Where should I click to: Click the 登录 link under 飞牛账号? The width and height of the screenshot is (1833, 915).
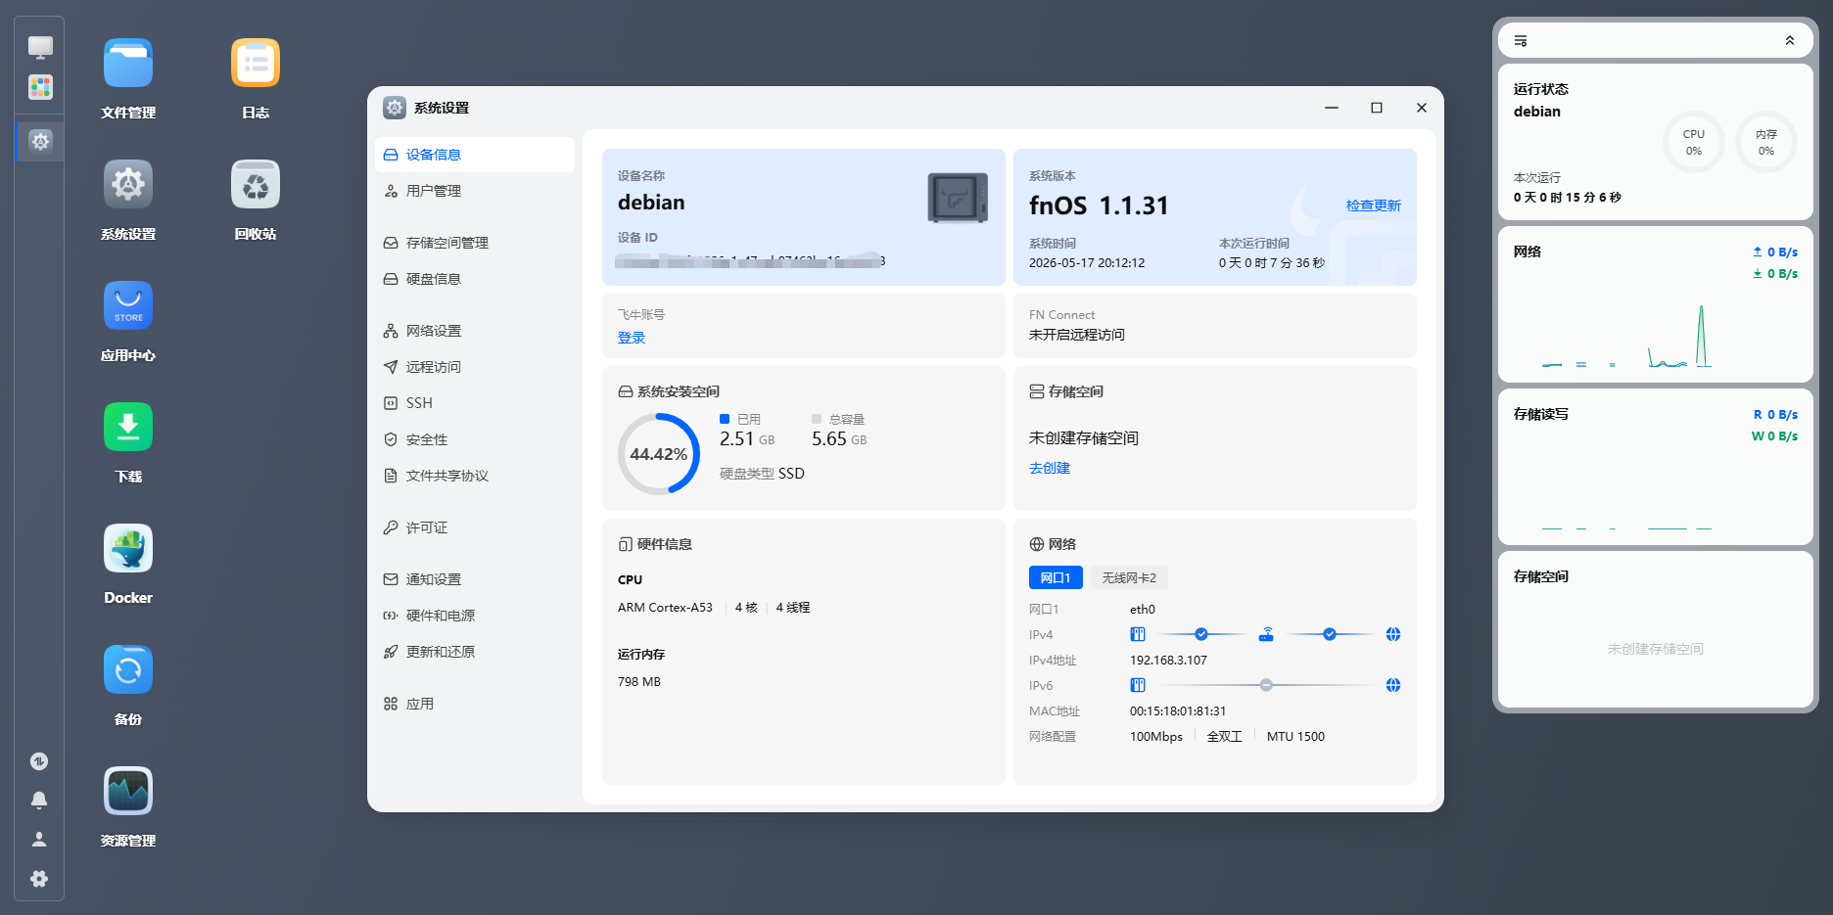click(x=632, y=338)
